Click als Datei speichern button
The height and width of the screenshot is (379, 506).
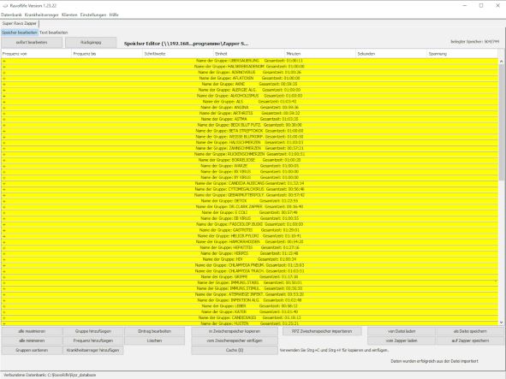point(470,331)
